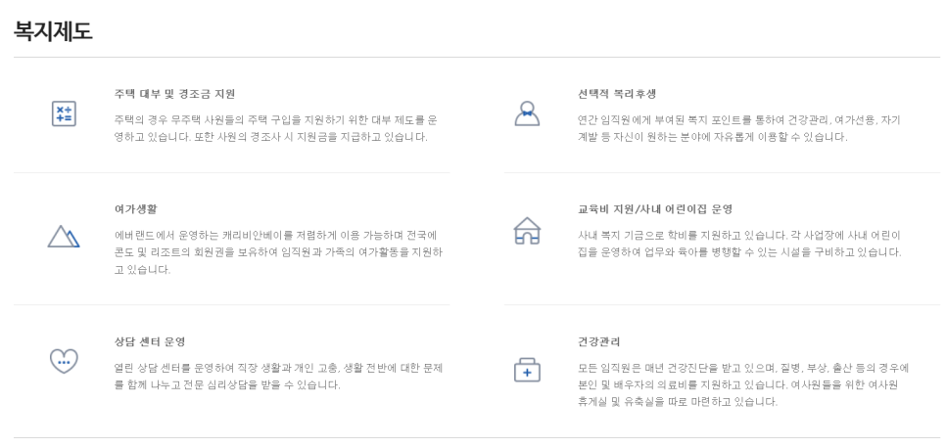
Task: Click the annual health checkup description
Action: click(742, 384)
